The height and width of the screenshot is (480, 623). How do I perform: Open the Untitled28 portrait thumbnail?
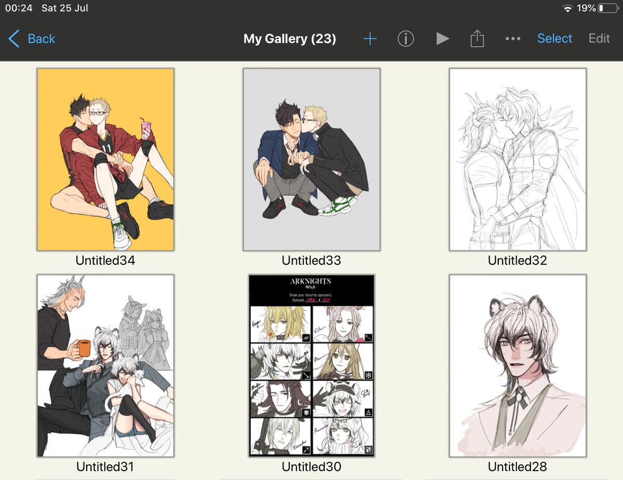coord(518,366)
